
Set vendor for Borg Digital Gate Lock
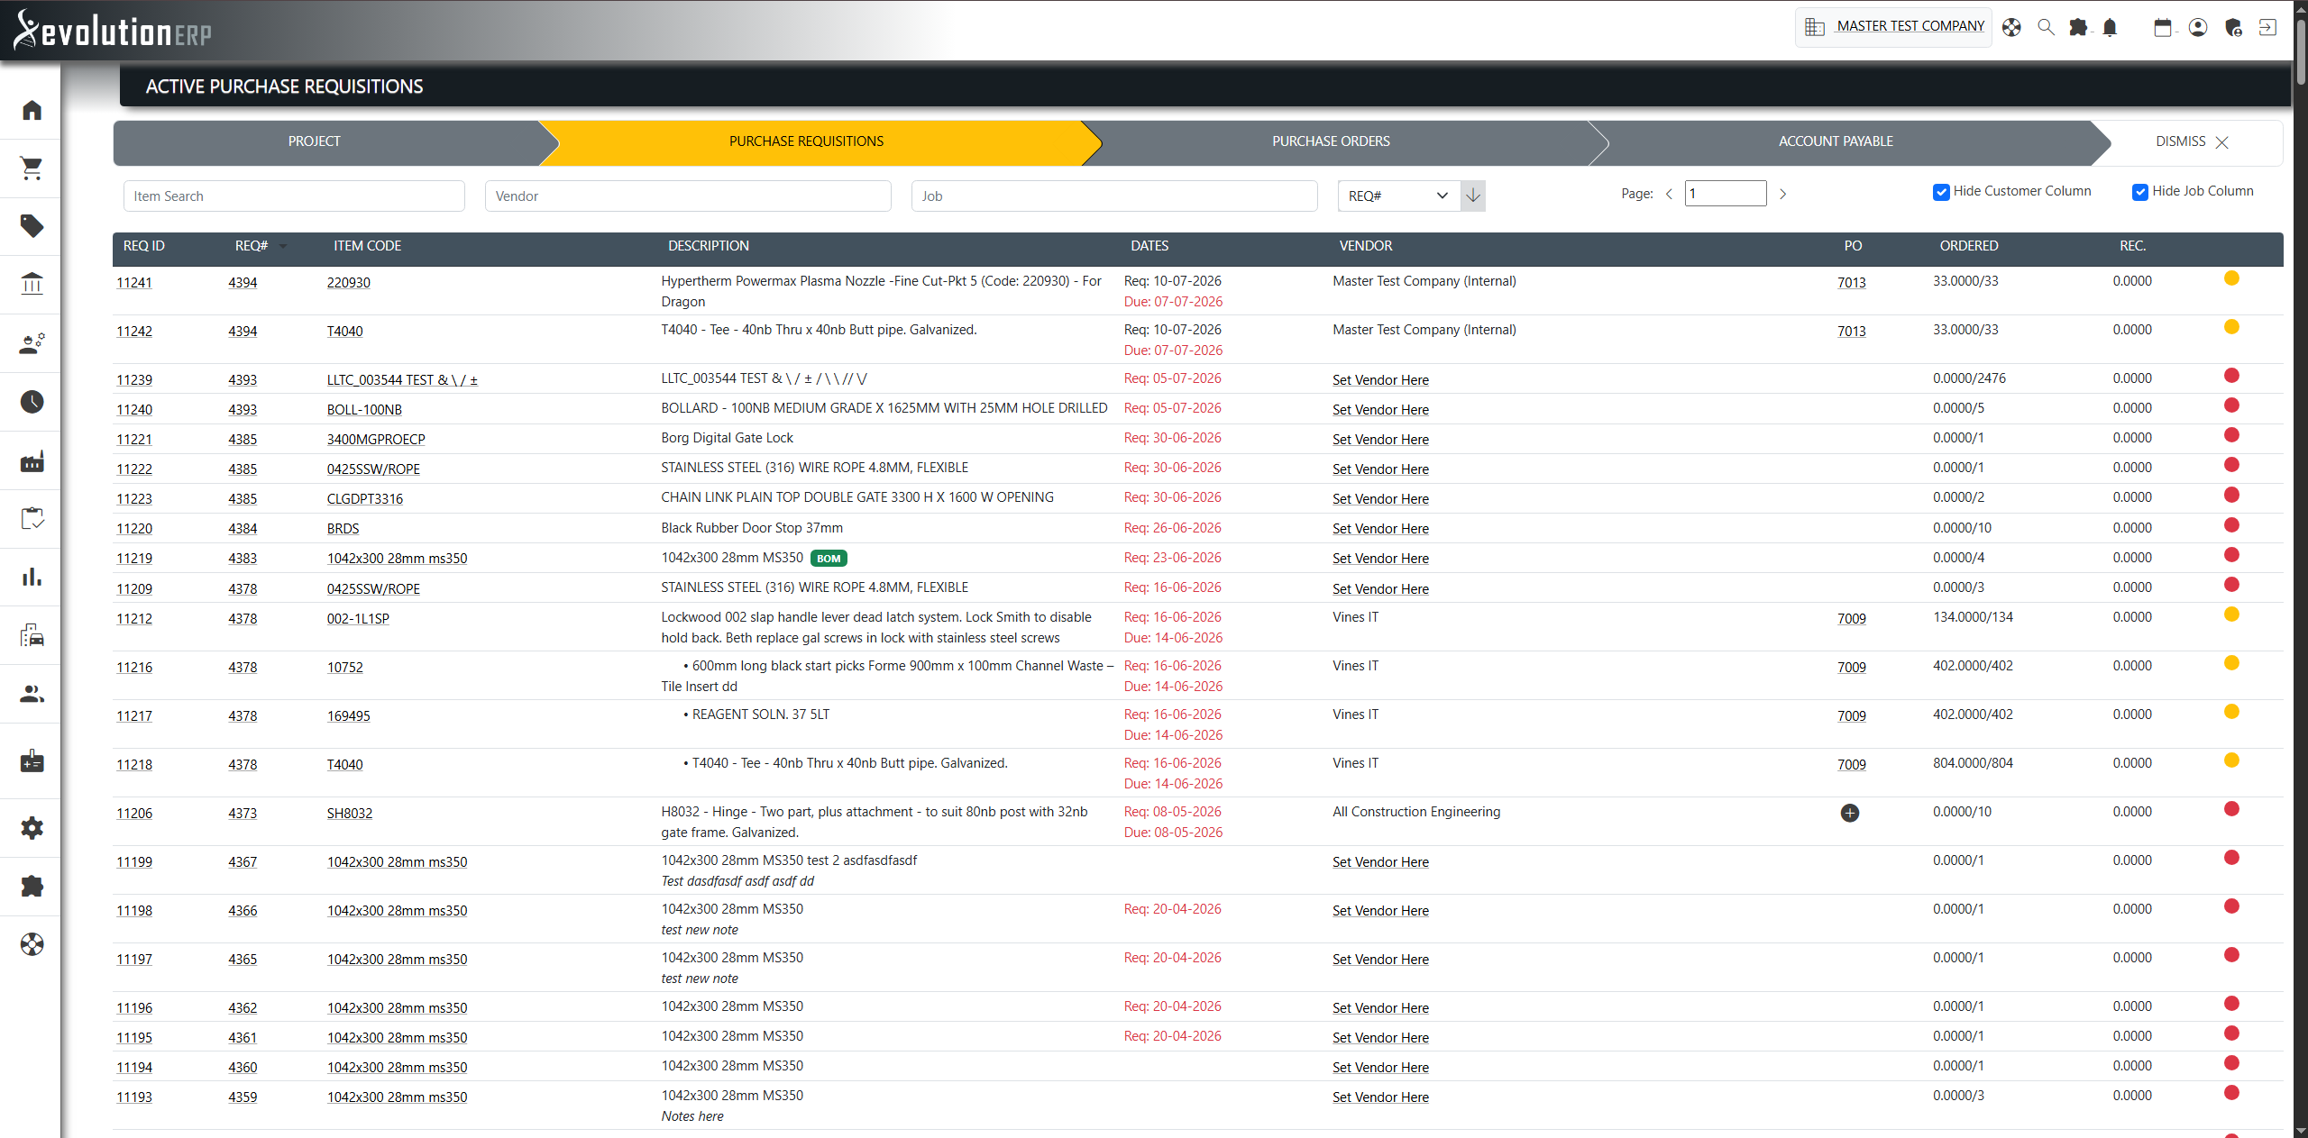point(1380,440)
